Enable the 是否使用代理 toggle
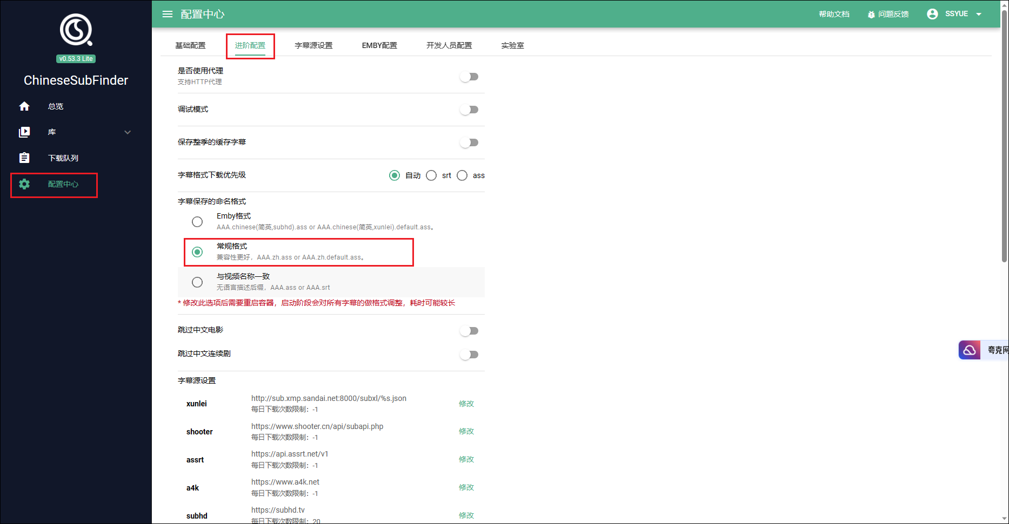This screenshot has height=524, width=1009. [x=469, y=77]
